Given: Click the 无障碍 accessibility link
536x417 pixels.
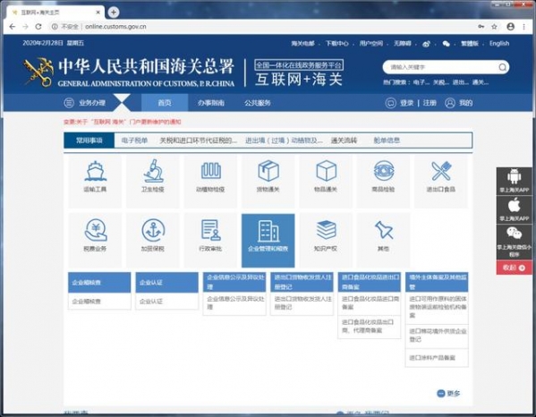Looking at the screenshot, I should (x=402, y=44).
